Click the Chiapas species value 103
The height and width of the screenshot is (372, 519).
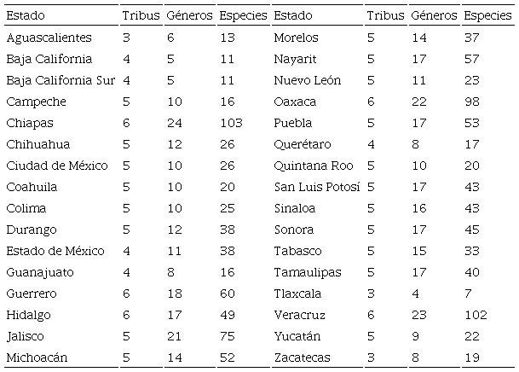[231, 124]
